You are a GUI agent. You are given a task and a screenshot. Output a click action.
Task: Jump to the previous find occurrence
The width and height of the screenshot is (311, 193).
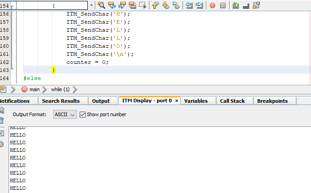[112, 5]
